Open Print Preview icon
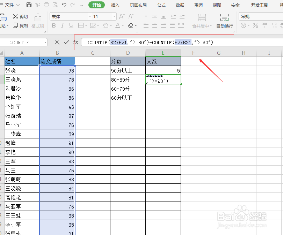 (55, 5)
